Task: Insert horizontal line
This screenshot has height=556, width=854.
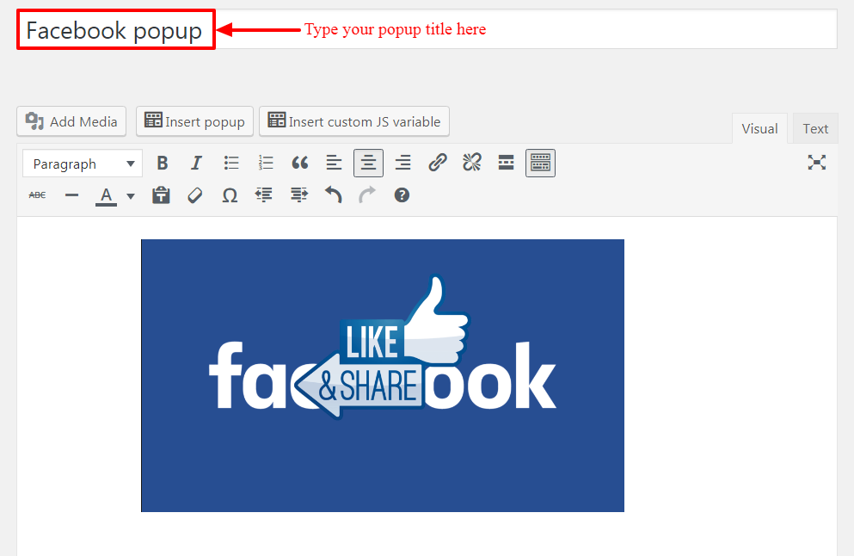Action: [x=71, y=195]
